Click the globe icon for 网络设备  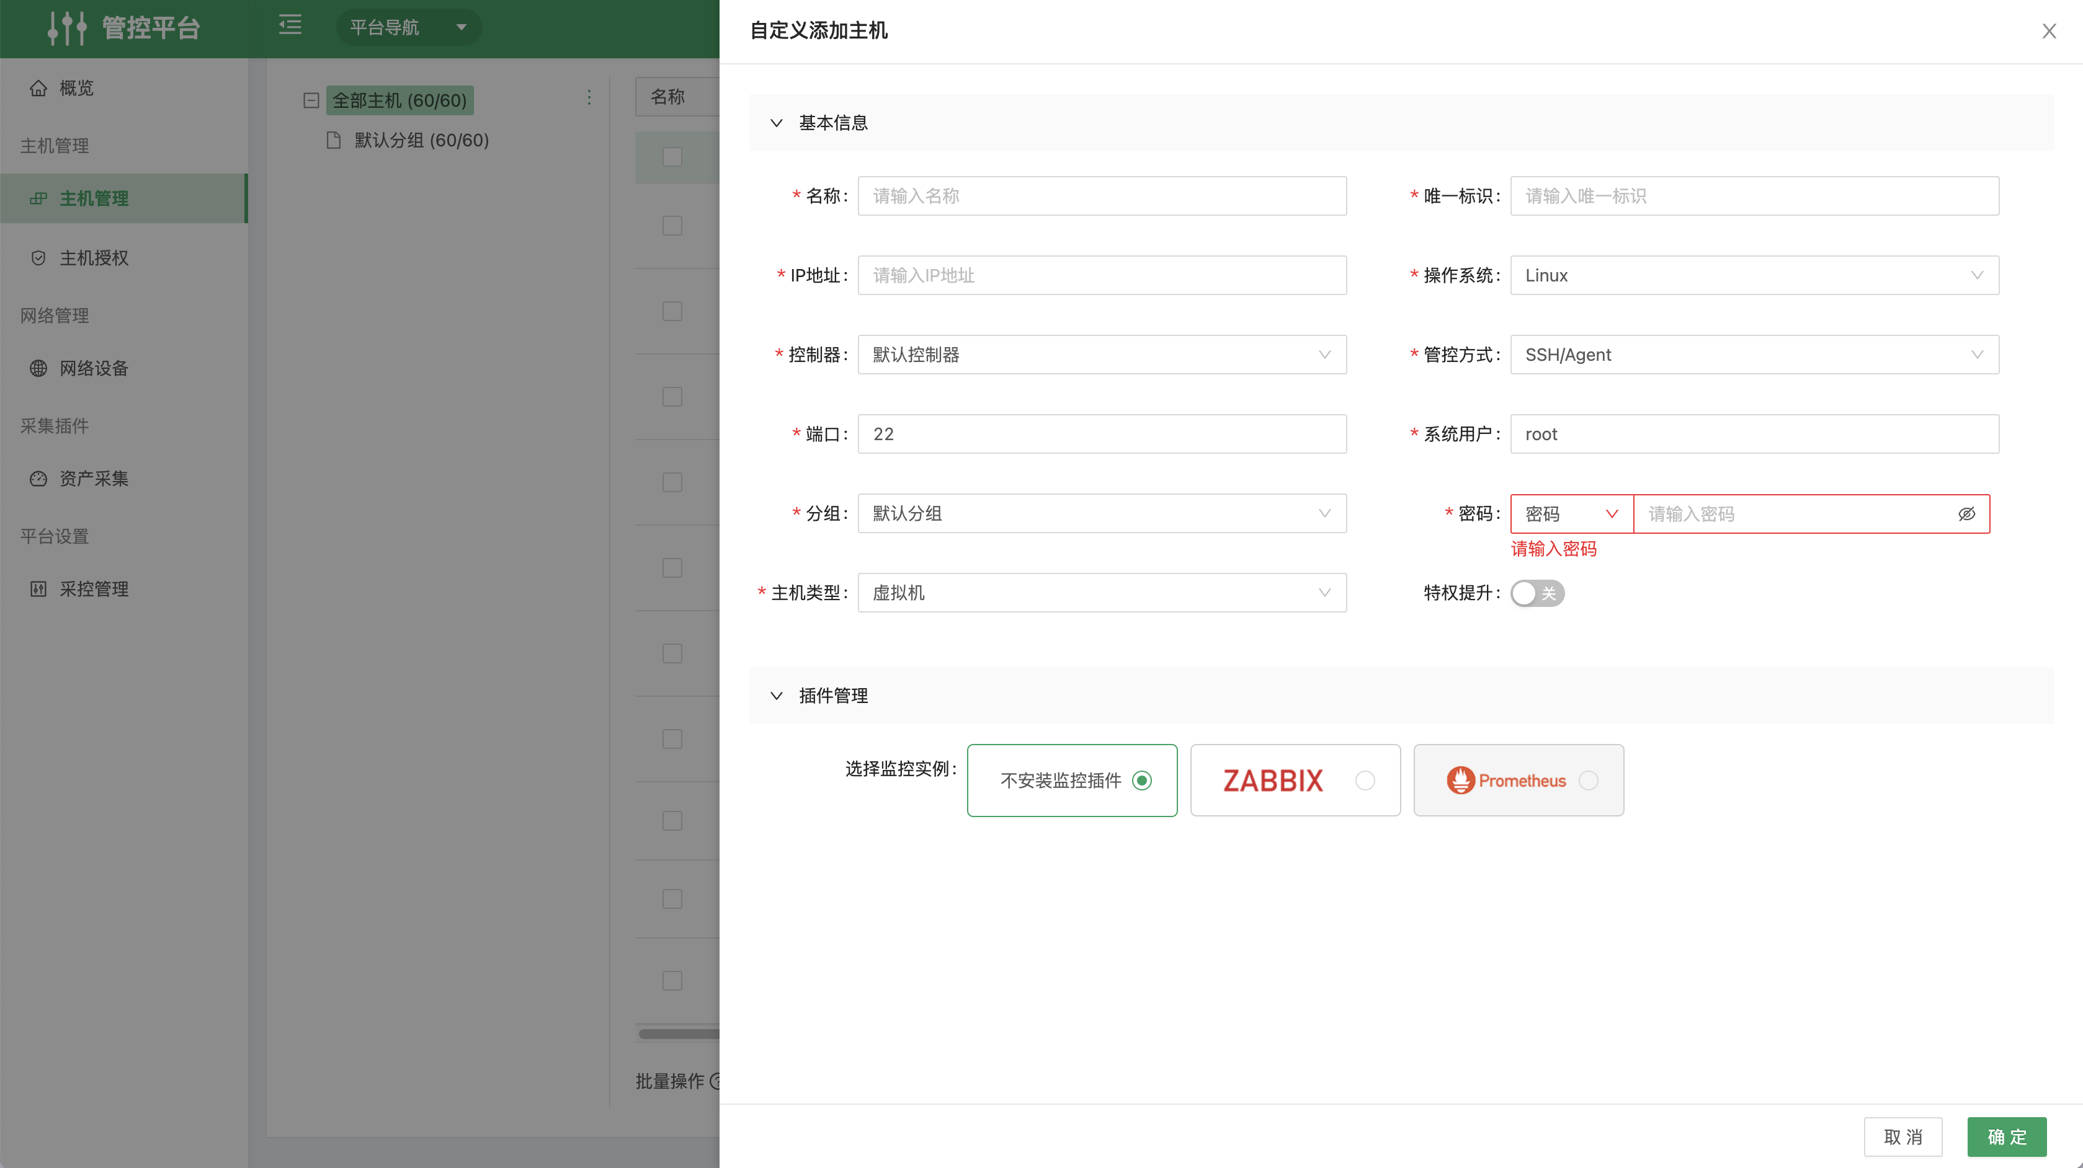coord(38,369)
